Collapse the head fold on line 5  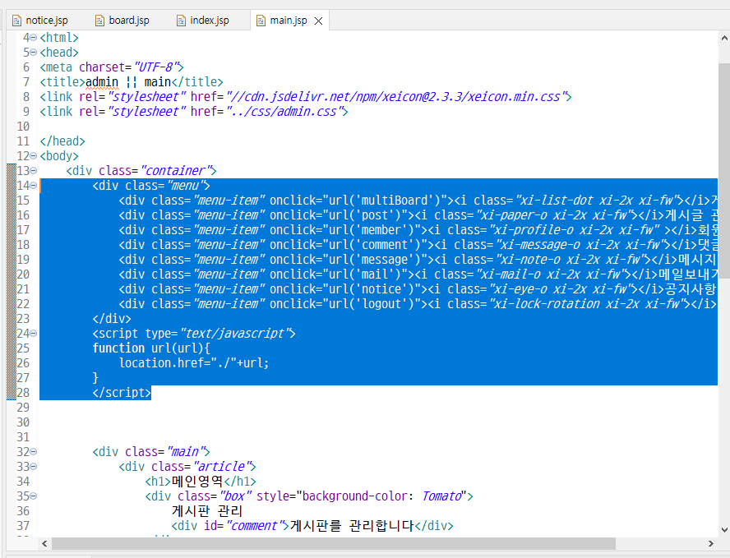(x=34, y=53)
